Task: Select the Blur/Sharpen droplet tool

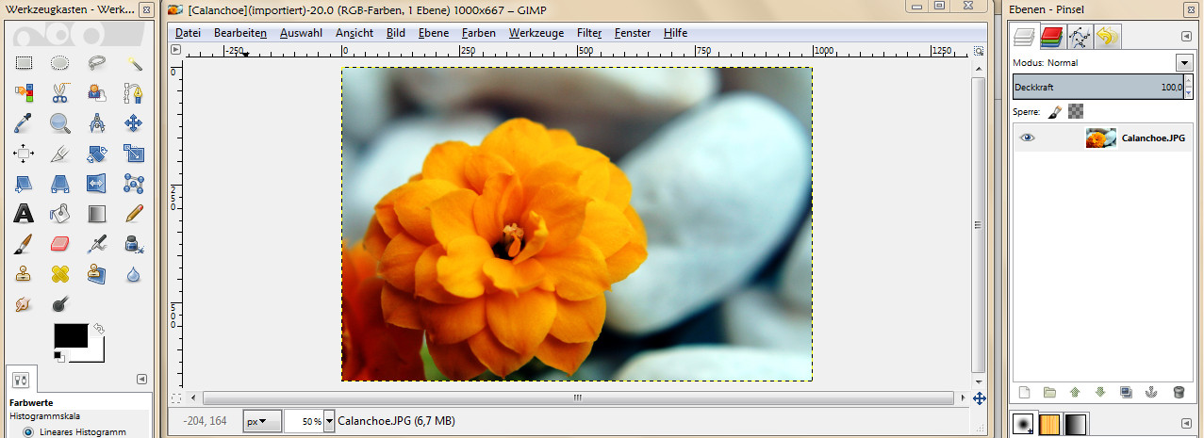Action: [134, 274]
